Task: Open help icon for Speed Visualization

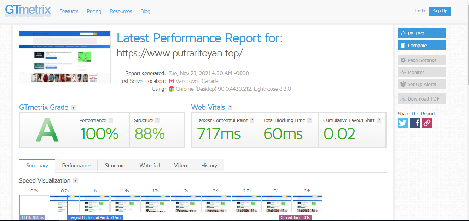Action: (x=75, y=180)
